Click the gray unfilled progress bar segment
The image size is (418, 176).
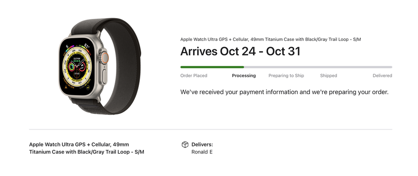(x=318, y=67)
